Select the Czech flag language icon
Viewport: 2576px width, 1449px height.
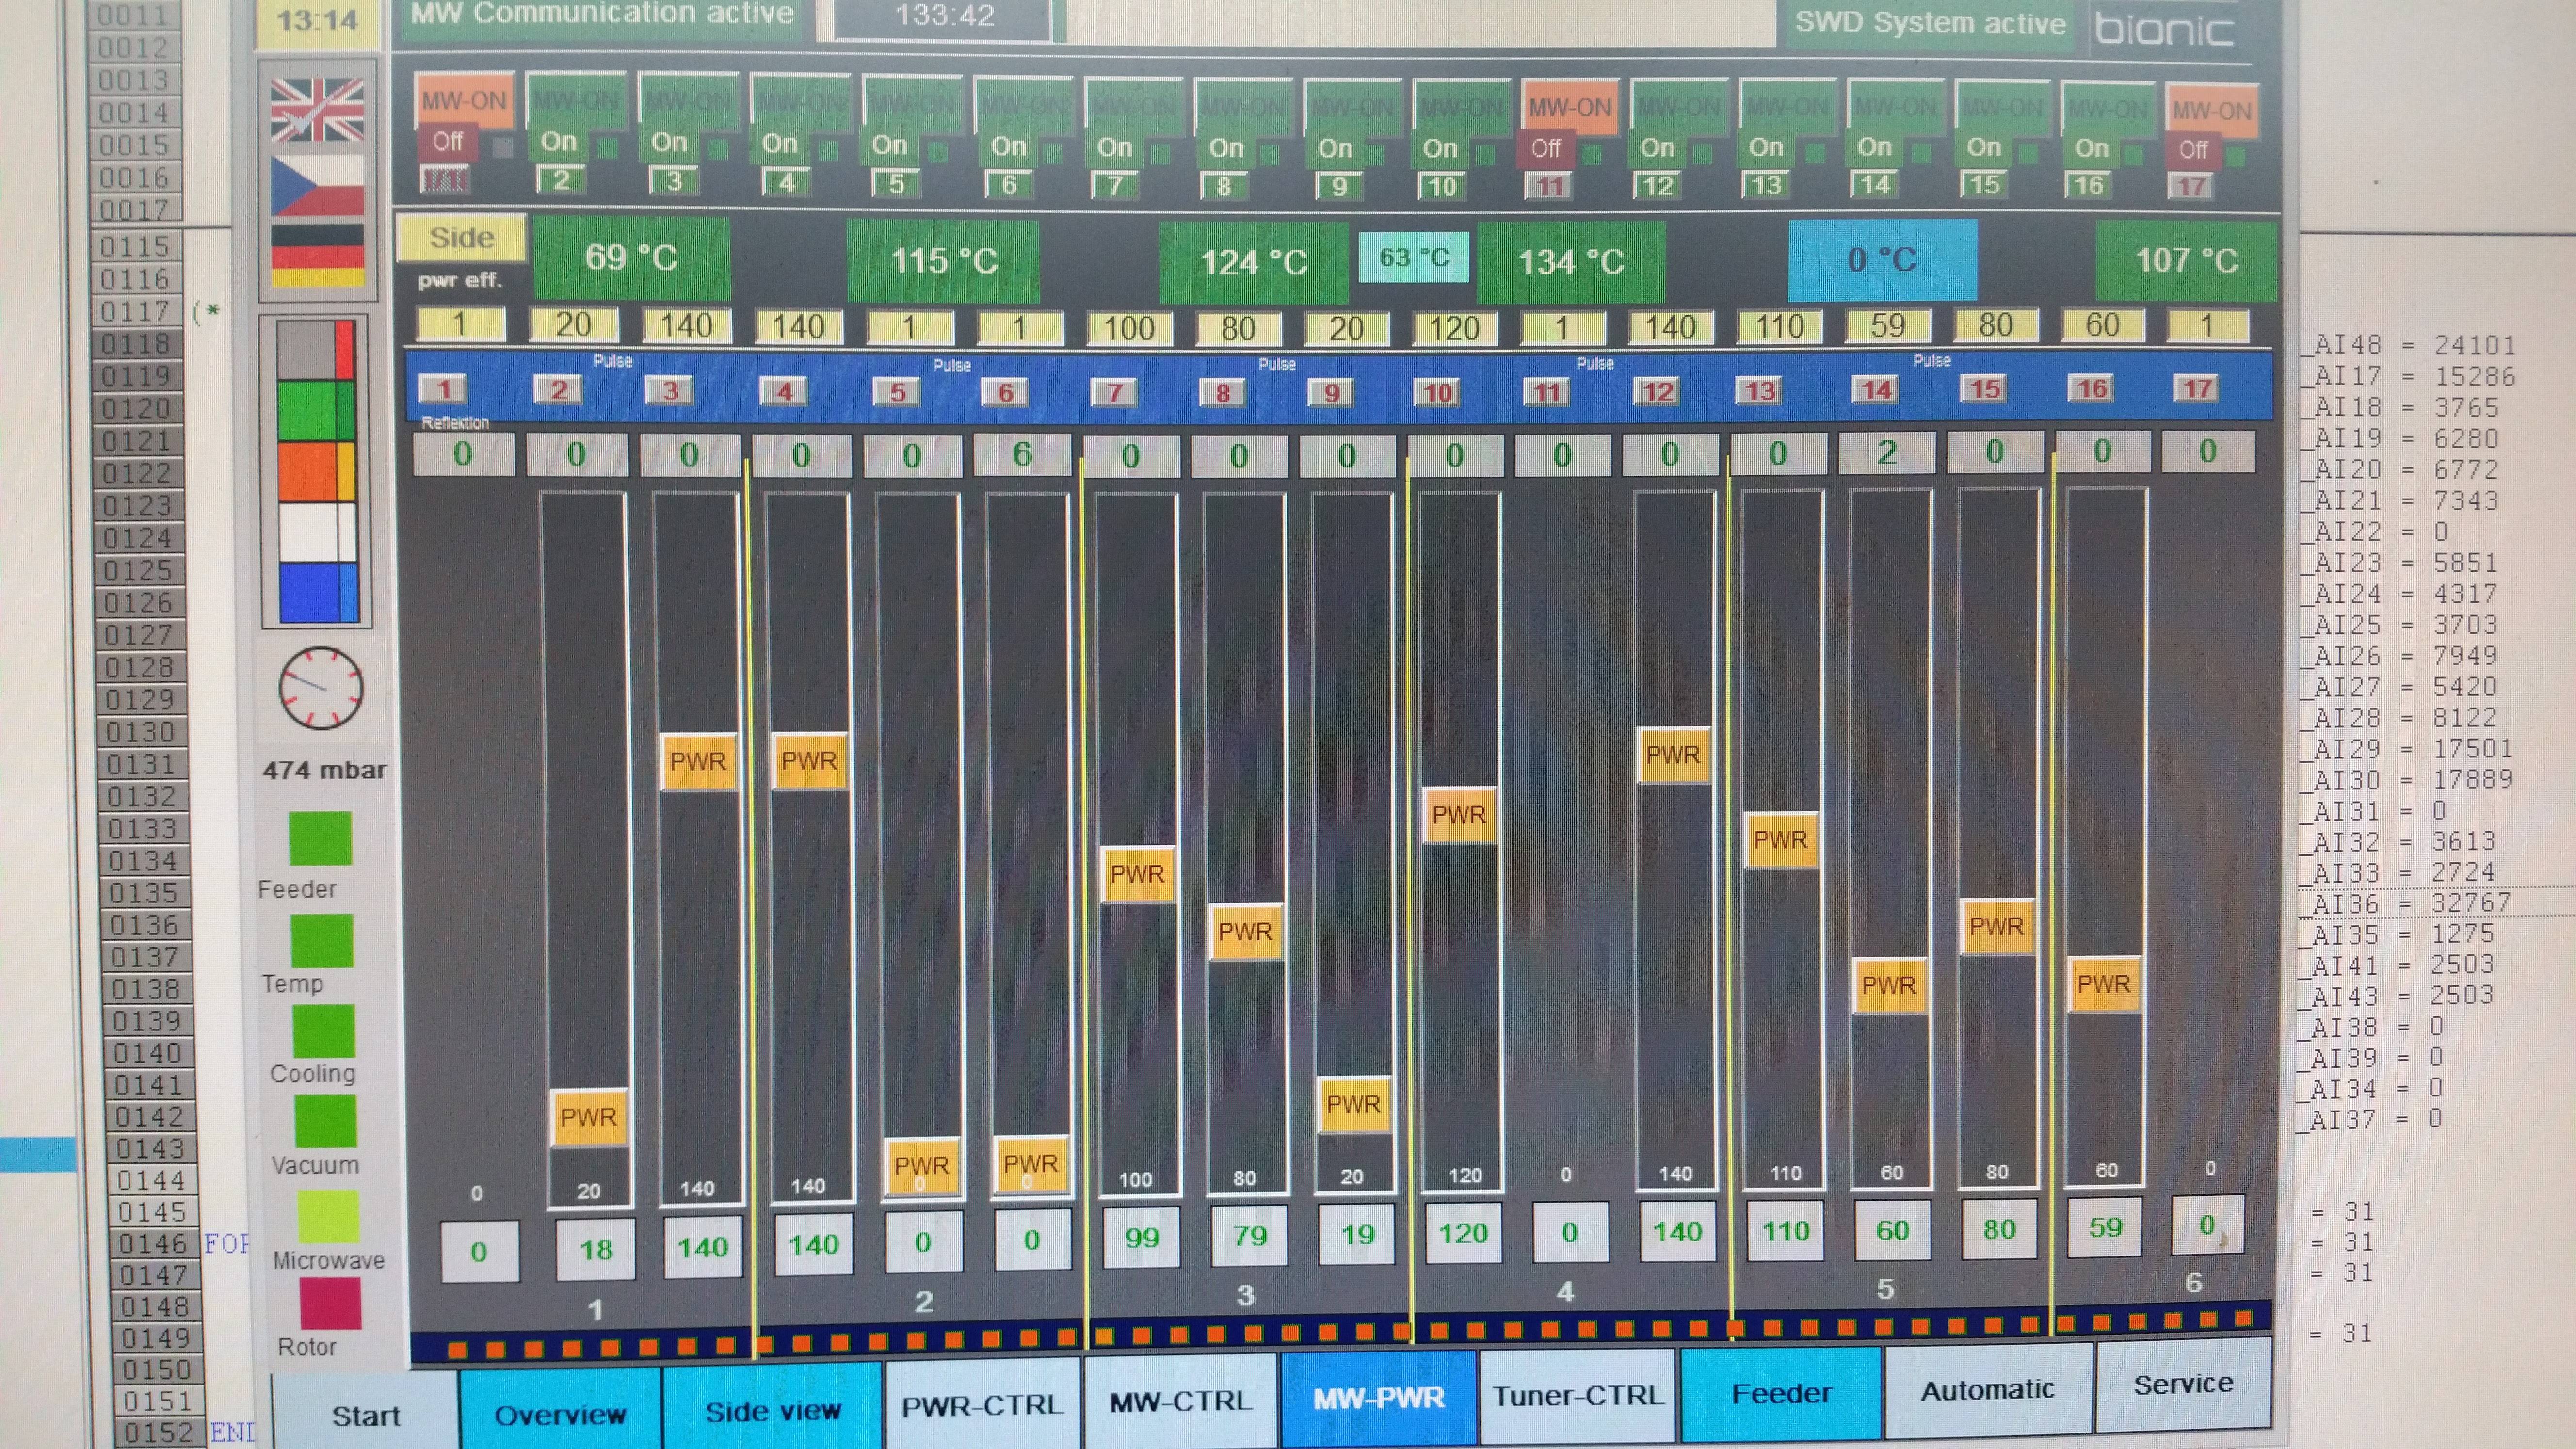point(317,184)
